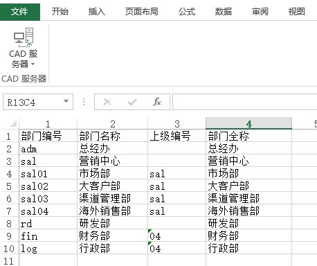Image resolution: width=317 pixels, height=266 pixels.
Task: Switch to the 页面布局 tab
Action: tap(142, 11)
